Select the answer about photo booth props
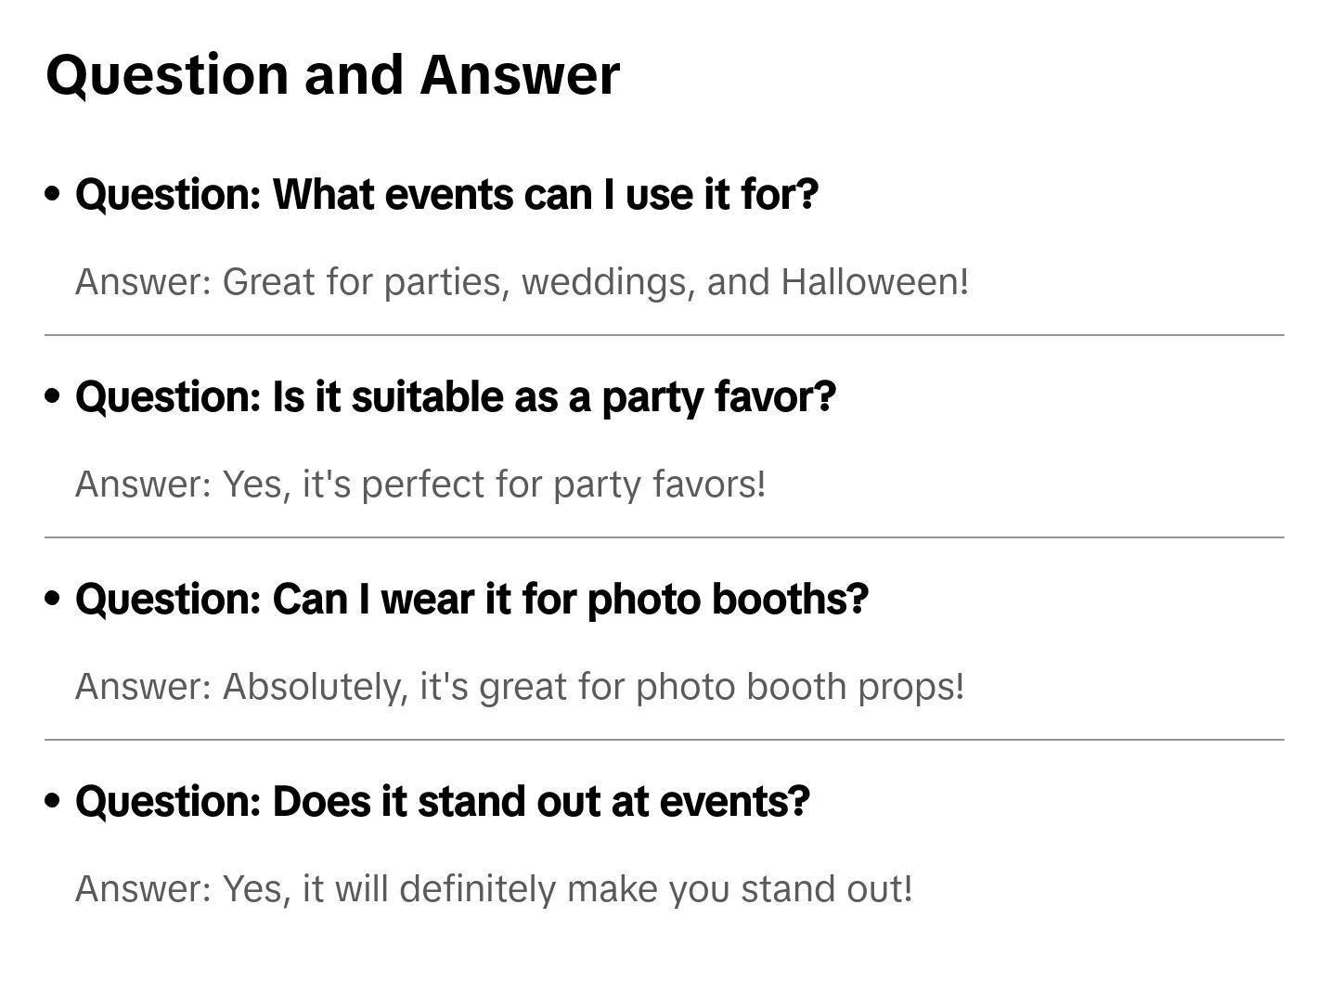The width and height of the screenshot is (1329, 995). pos(520,687)
